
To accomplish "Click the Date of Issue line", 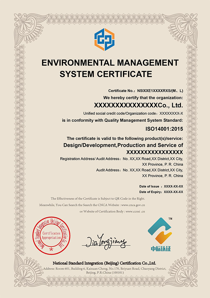I will click(x=161, y=186).
